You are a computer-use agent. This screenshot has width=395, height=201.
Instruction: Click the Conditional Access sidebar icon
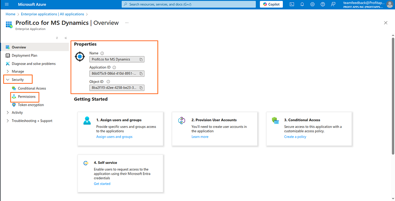point(14,88)
